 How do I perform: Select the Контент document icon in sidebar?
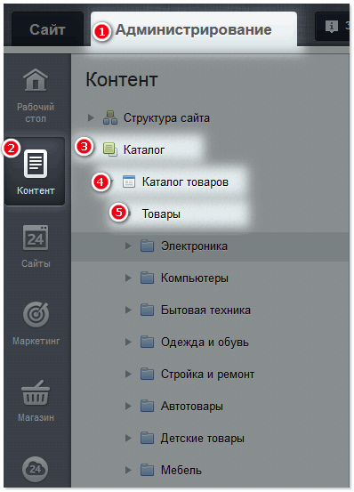tap(36, 164)
